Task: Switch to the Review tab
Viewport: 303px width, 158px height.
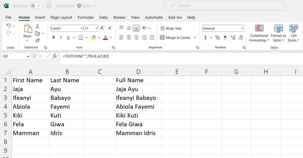Action: [x=119, y=17]
